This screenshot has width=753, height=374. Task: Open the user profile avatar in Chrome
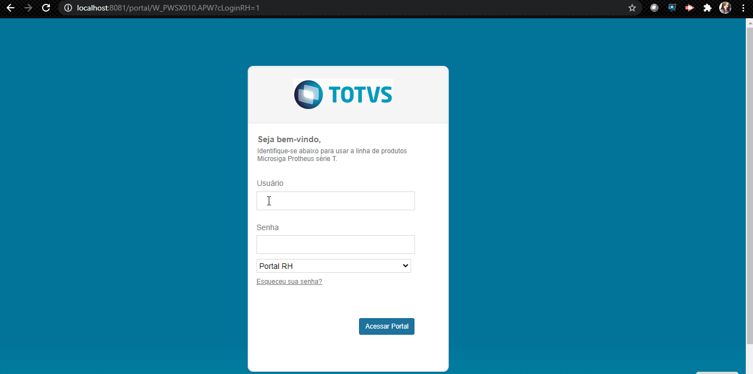click(x=725, y=8)
